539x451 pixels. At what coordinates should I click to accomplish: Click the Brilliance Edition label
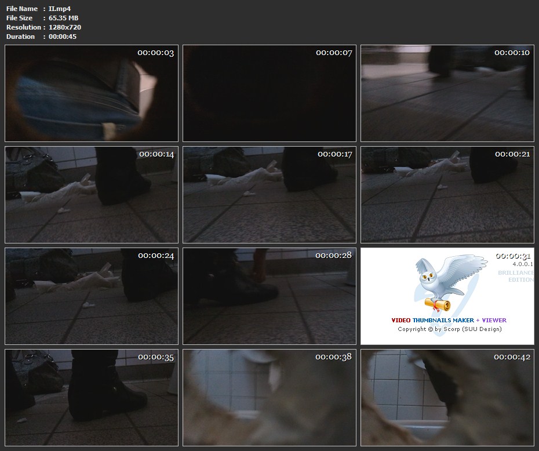(x=515, y=276)
